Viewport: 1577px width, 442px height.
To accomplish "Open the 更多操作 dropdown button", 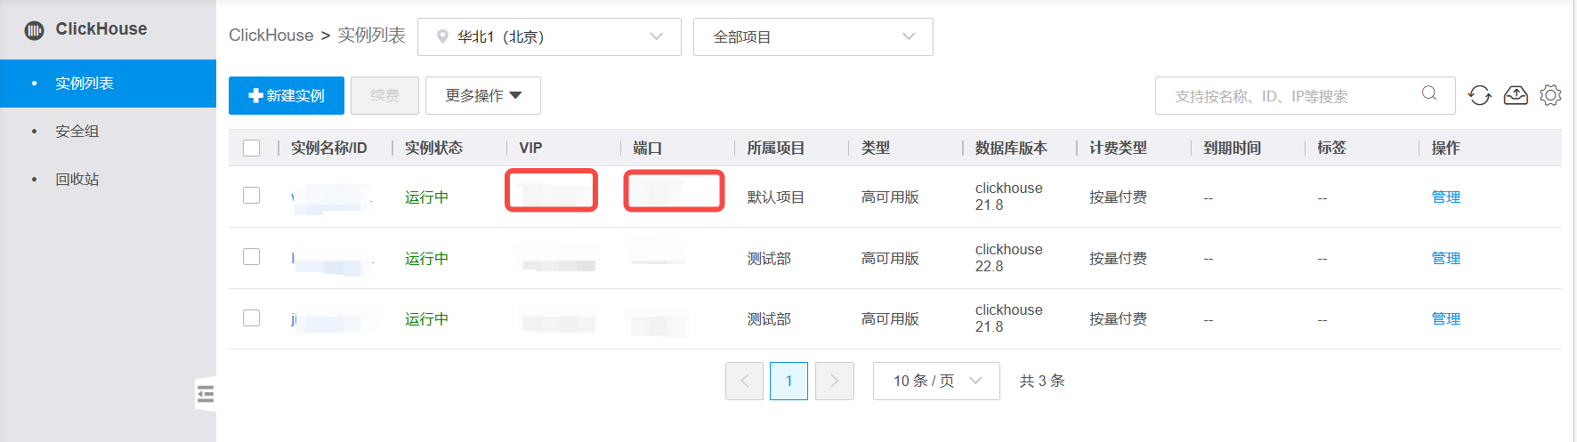I will [482, 95].
